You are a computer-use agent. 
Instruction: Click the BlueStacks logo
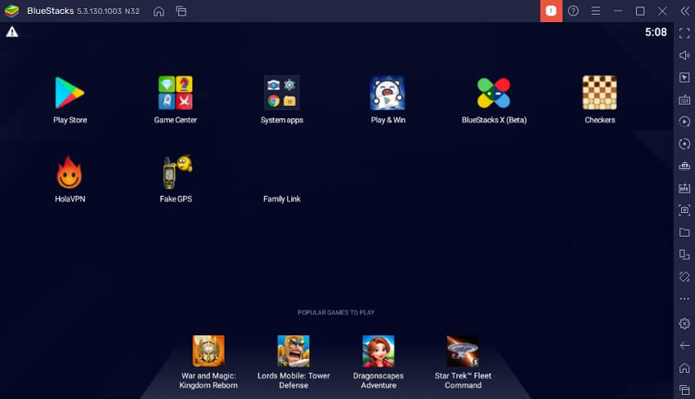coord(11,11)
